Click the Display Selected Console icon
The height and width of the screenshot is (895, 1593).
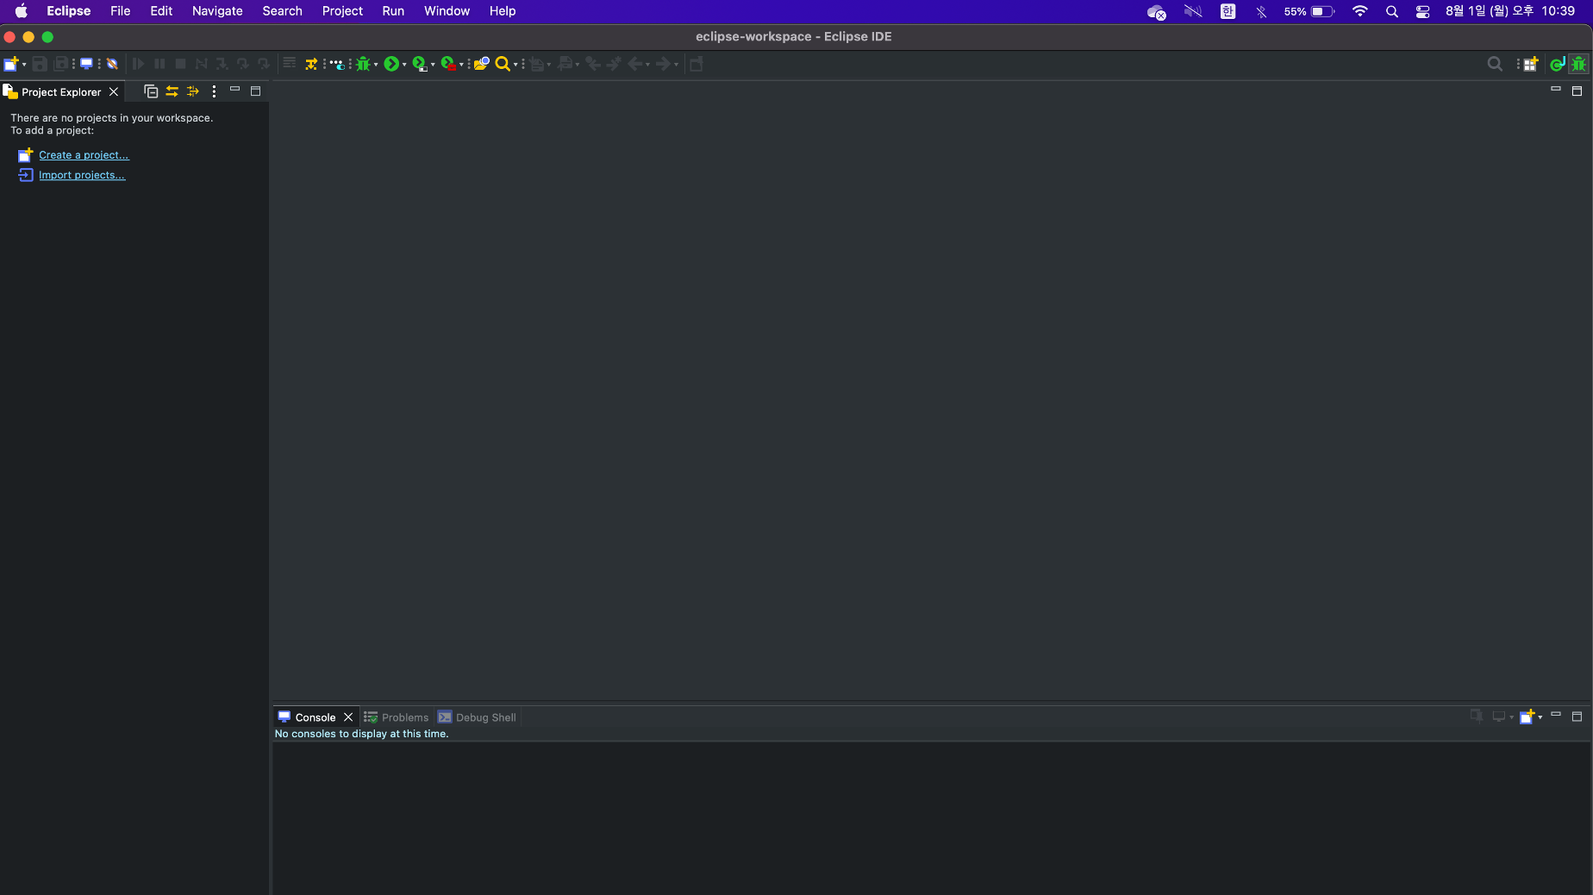[x=1499, y=717]
